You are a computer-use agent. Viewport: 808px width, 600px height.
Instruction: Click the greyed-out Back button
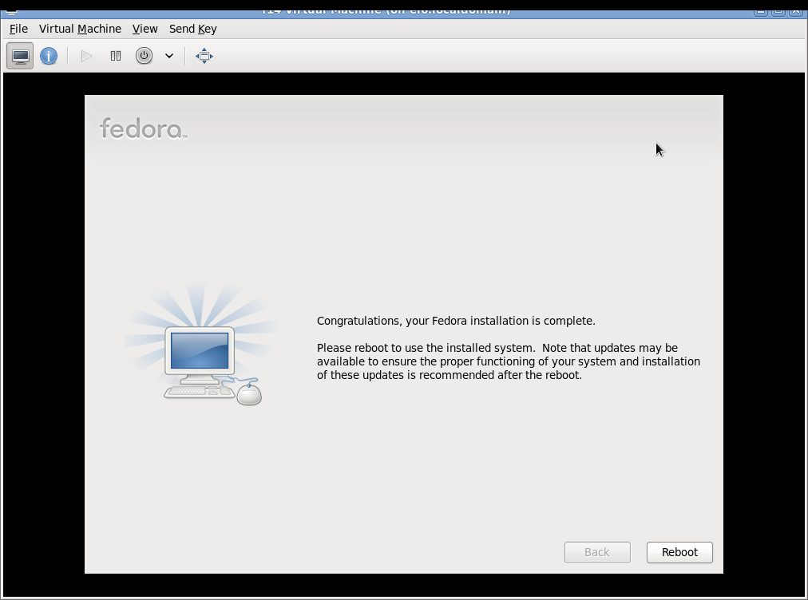597,552
